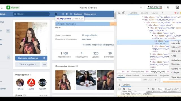The width and height of the screenshot is (181, 101).
Task: Open the Event Listeners tab
Action: tap(133, 75)
